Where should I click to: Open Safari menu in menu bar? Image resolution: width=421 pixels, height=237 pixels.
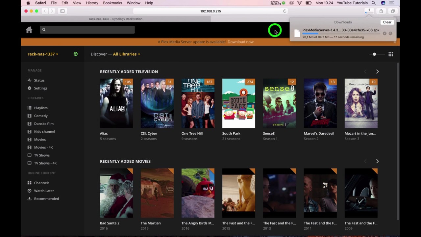(x=40, y=3)
